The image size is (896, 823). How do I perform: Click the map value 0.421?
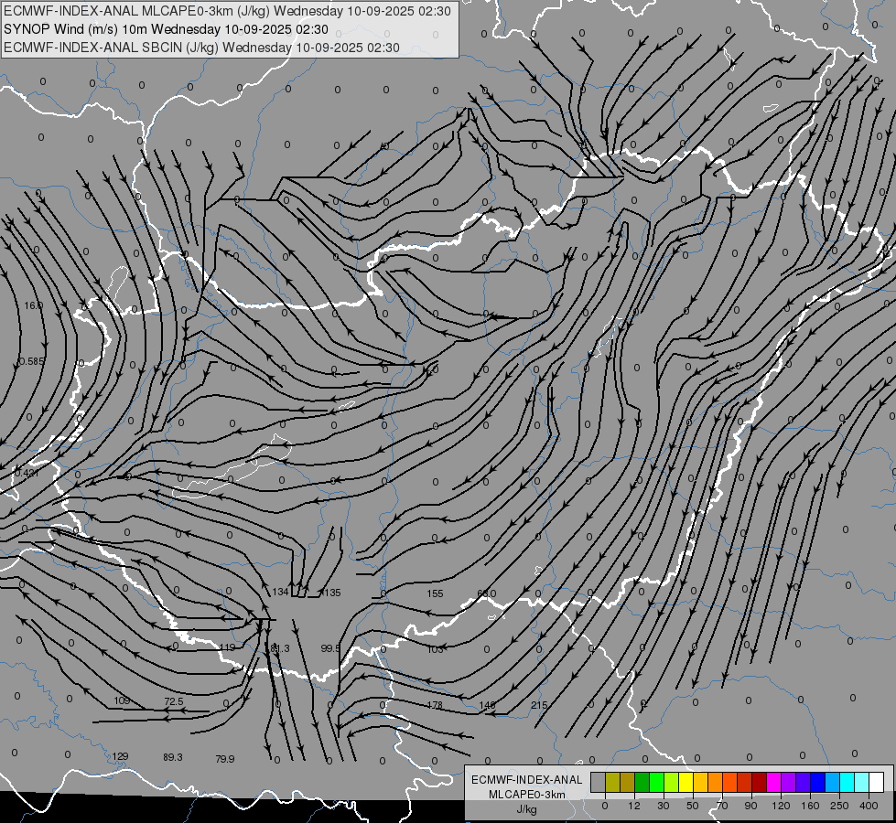click(27, 473)
